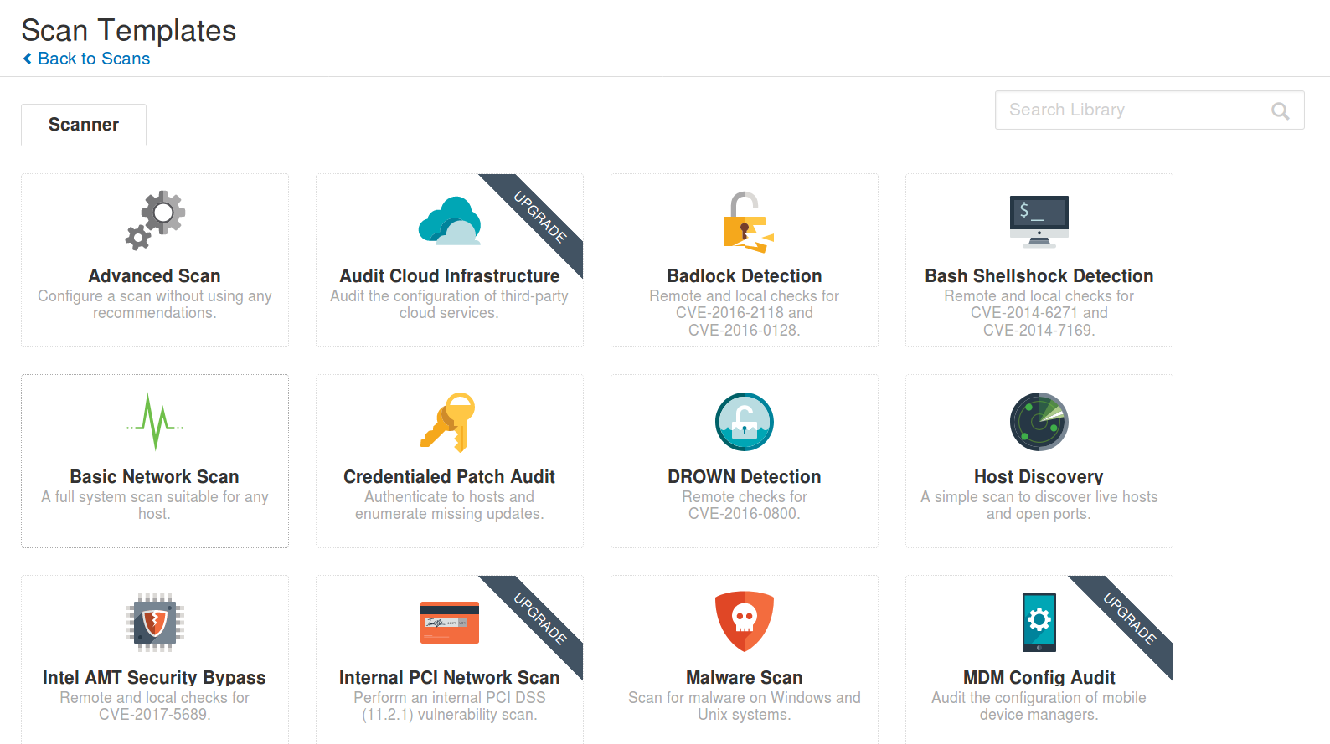Click the Badlock Detection broken padlock icon

click(x=745, y=222)
